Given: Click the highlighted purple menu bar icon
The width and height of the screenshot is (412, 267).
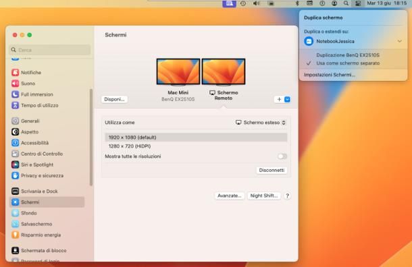Looking at the screenshot, I should click(229, 3).
